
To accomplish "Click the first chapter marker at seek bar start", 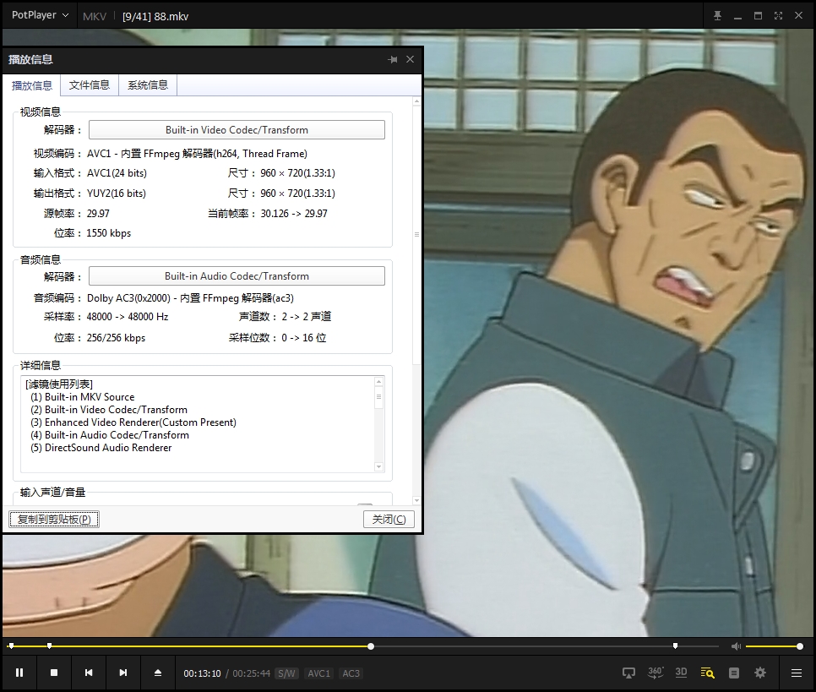I will pos(11,646).
